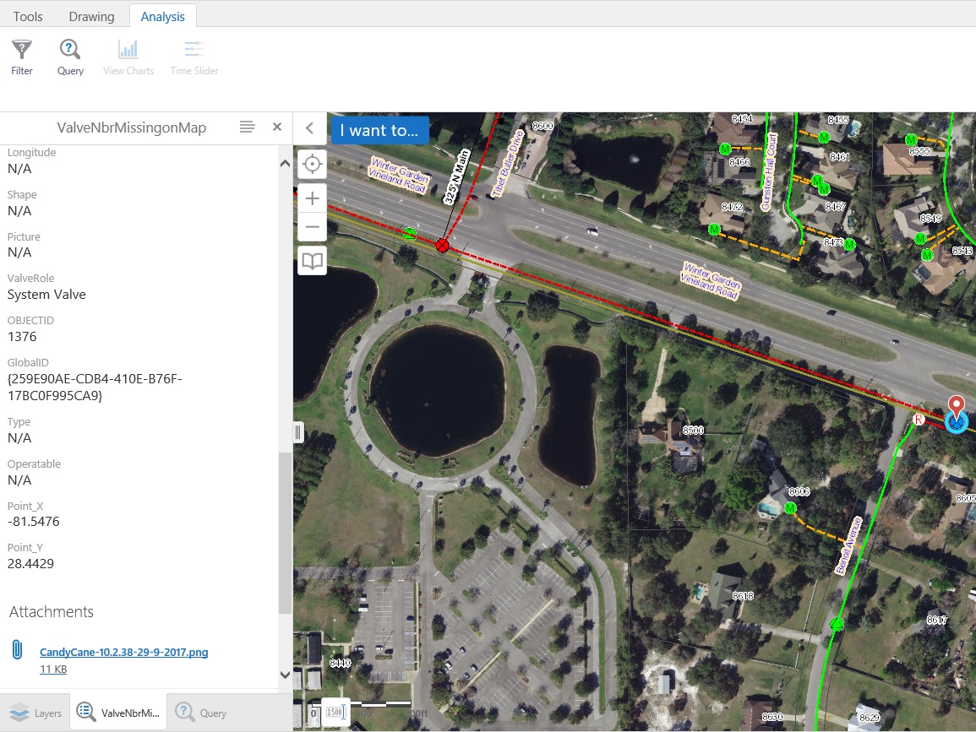The height and width of the screenshot is (732, 976).
Task: Zoom in on the map with plus button
Action: (313, 198)
